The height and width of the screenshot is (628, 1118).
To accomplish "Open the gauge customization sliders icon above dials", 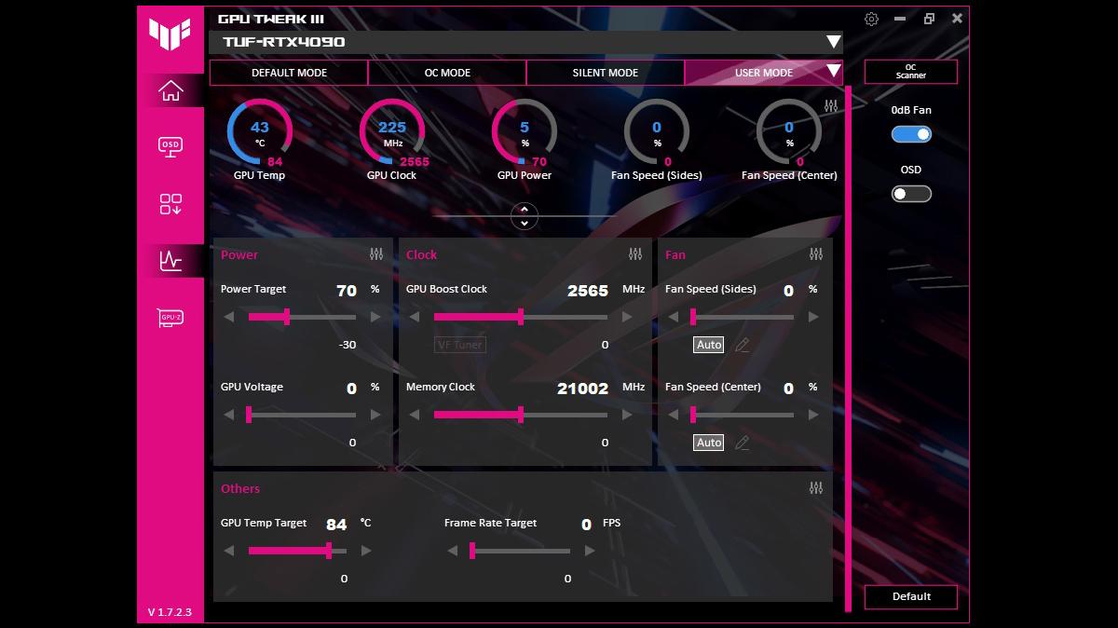I will [x=831, y=107].
